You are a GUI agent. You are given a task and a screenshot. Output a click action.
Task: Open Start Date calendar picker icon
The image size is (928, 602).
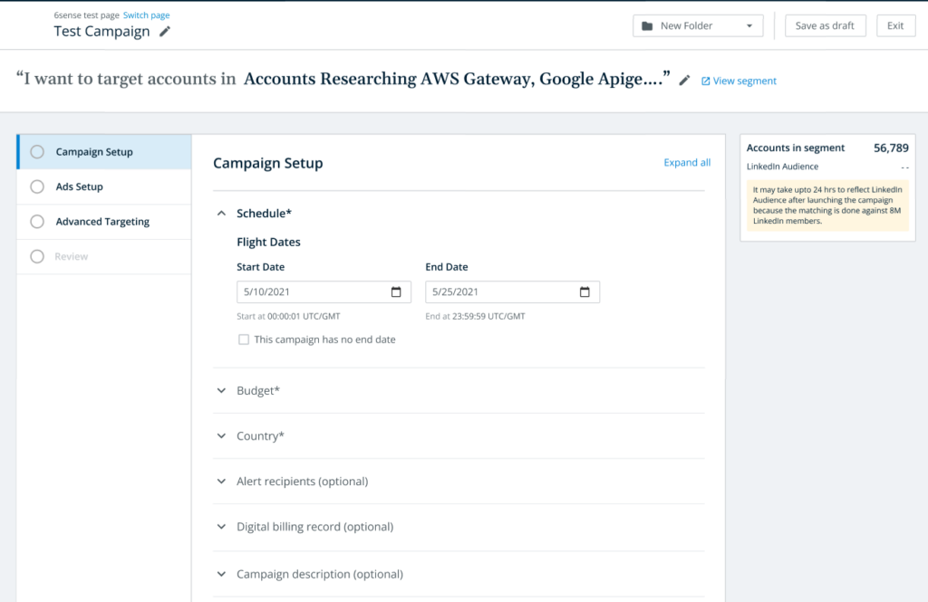396,291
